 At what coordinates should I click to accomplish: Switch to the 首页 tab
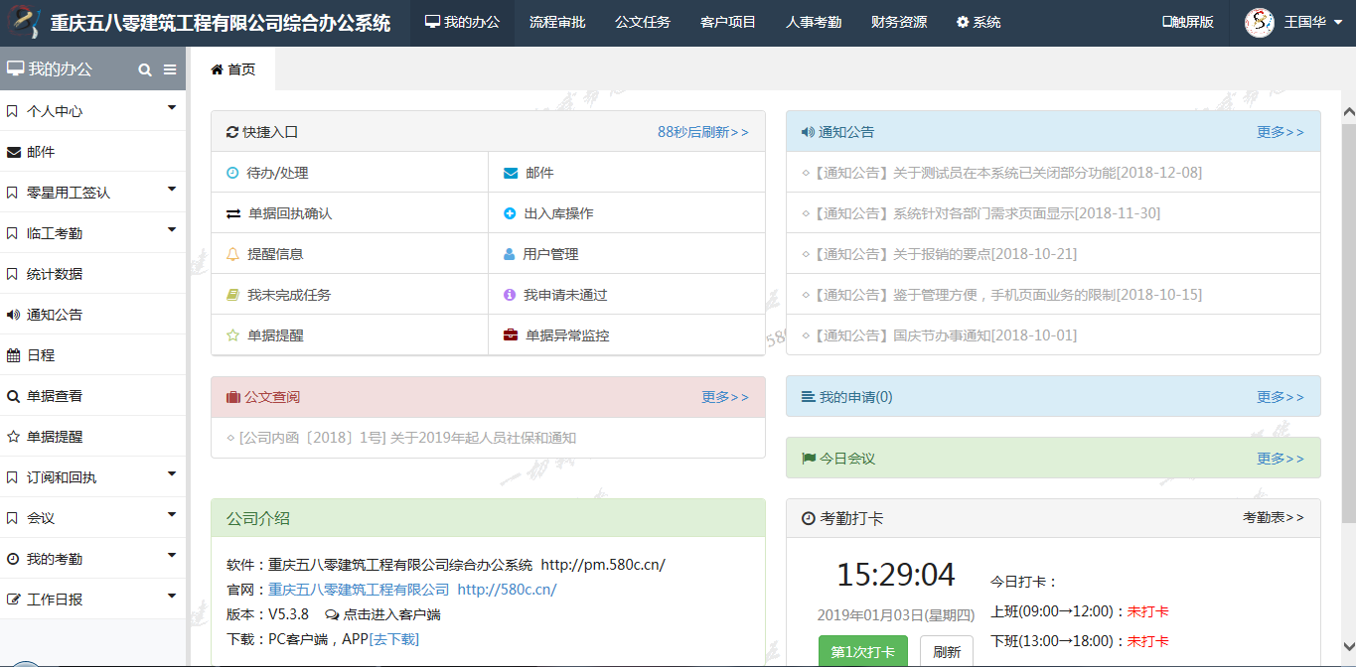[x=233, y=69]
